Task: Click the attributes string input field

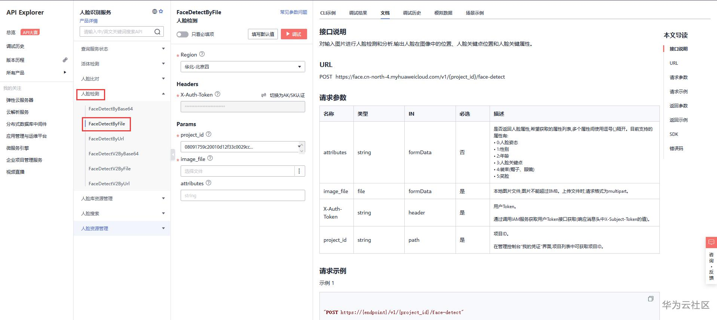Action: coord(243,195)
